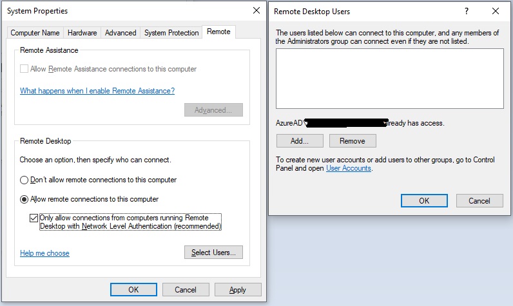Image resolution: width=513 pixels, height=306 pixels.
Task: Click 'Choose an option, then specify who can connect.' text
Action: [x=95, y=160]
